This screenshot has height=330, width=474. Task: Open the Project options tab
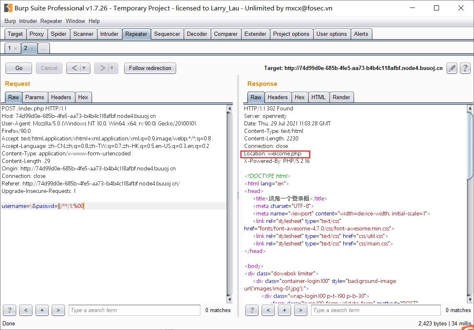292,34
